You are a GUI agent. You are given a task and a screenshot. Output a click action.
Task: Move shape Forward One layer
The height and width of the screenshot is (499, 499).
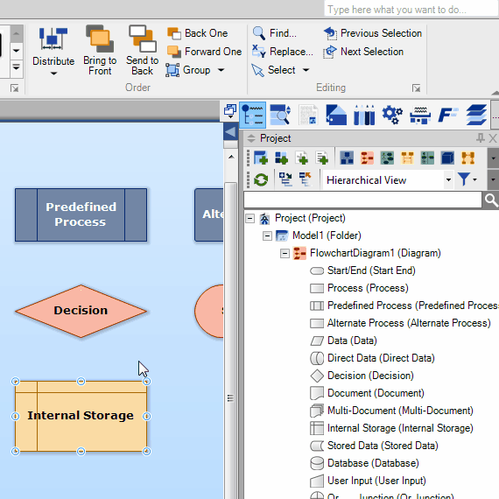click(x=204, y=52)
